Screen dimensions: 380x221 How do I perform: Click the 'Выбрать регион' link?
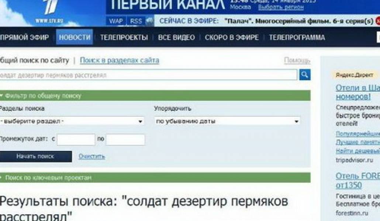point(281,7)
